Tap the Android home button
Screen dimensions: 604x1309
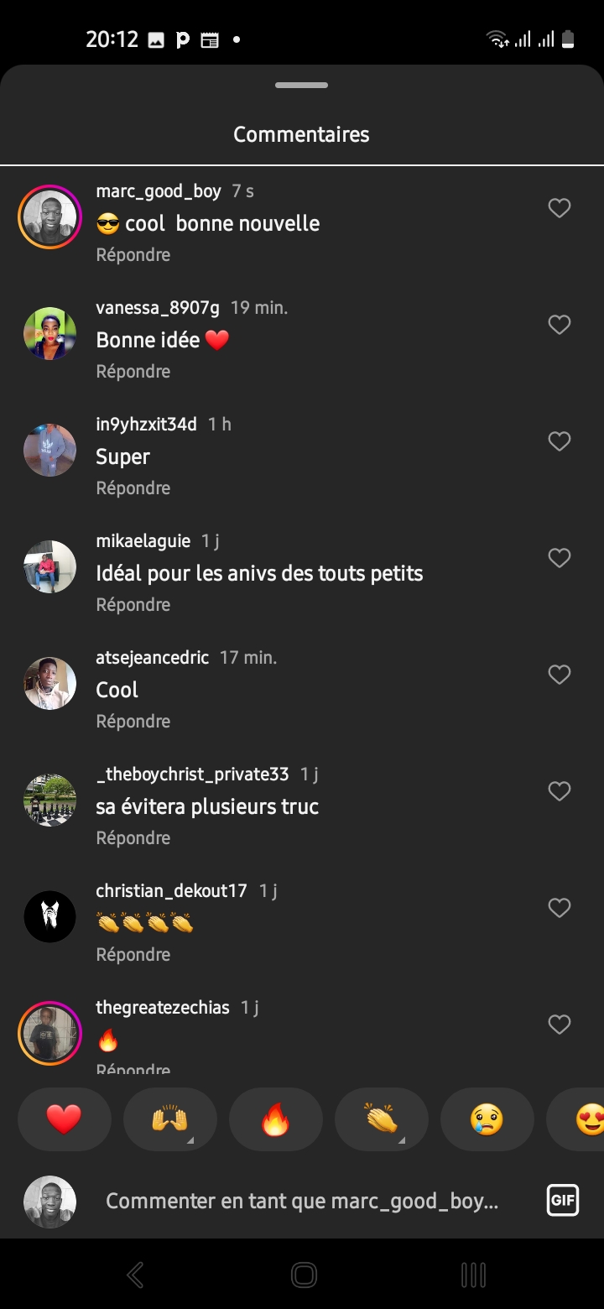303,1275
